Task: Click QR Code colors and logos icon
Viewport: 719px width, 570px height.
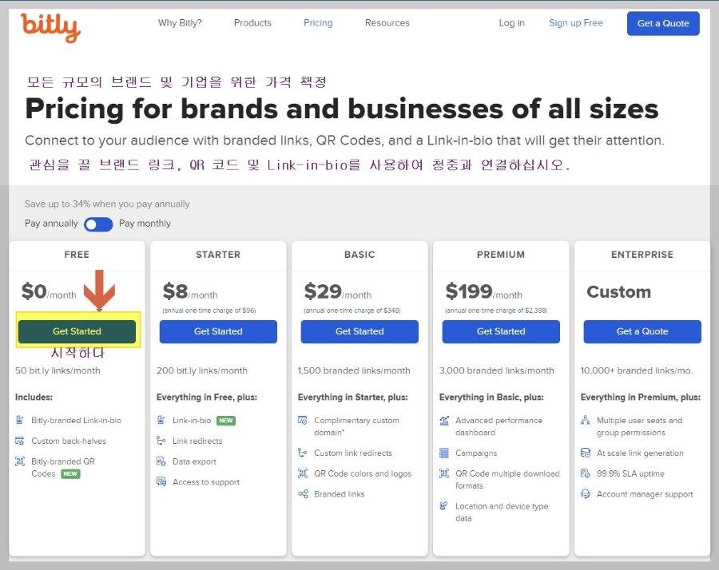Action: click(x=303, y=473)
